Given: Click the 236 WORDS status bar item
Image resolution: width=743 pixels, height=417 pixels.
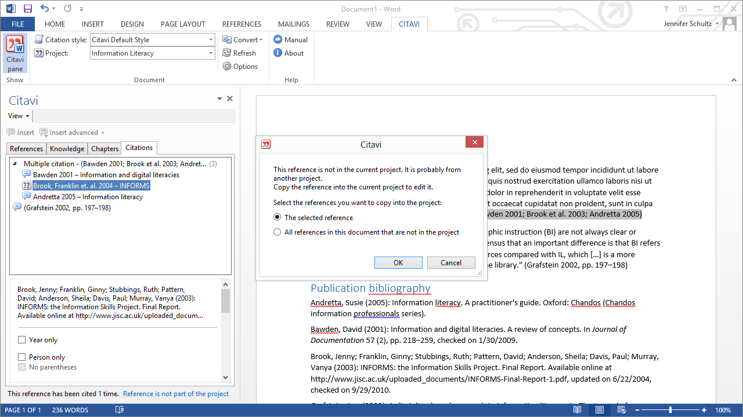Looking at the screenshot, I should point(70,410).
